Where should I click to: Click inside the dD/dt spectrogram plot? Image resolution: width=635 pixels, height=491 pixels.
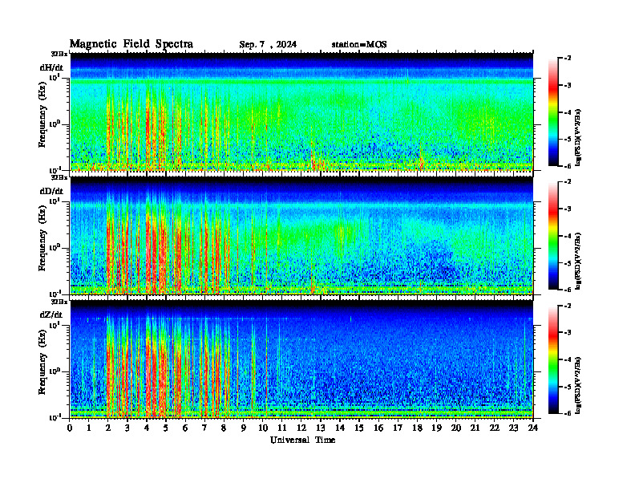click(x=301, y=236)
